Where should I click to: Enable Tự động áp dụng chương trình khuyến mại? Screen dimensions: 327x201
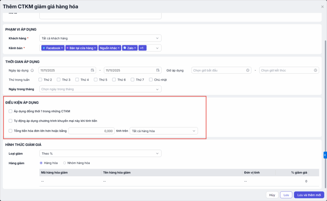tap(11, 121)
